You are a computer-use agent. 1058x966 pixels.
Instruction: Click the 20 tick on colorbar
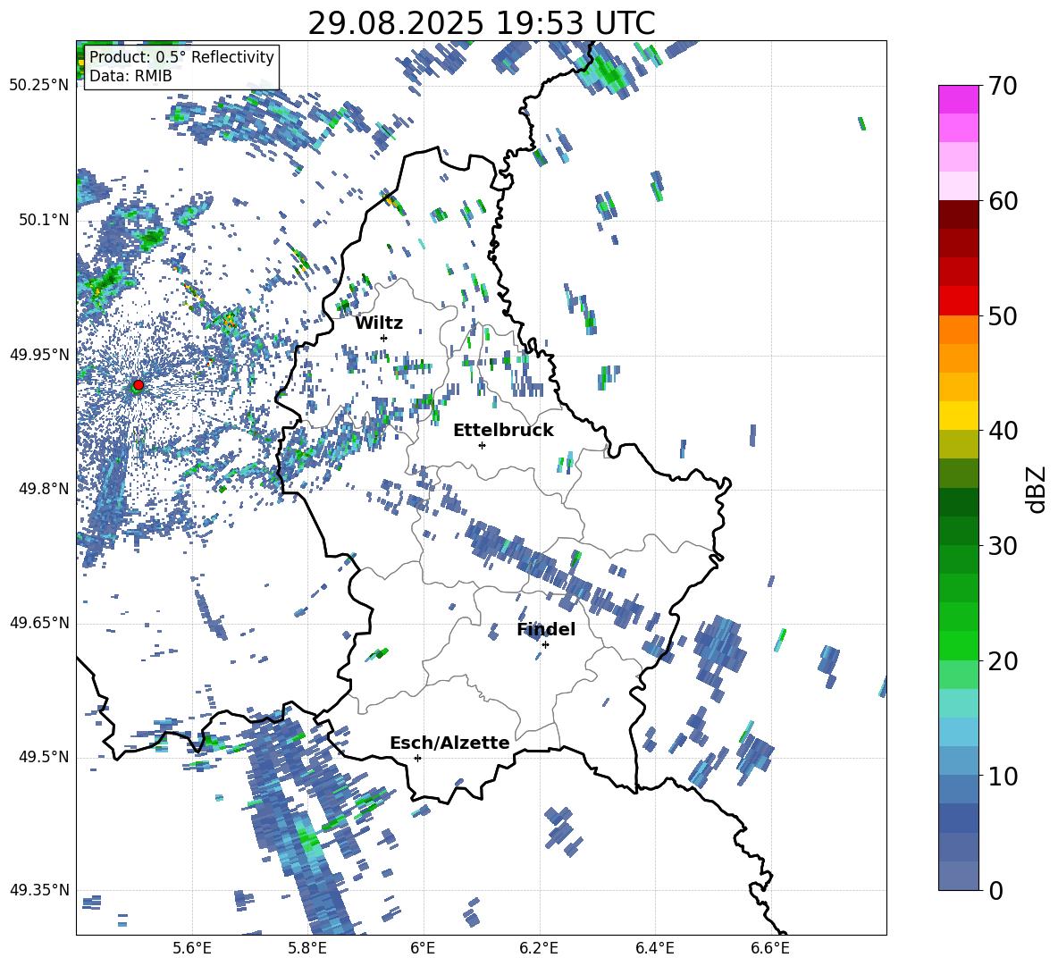click(x=1003, y=661)
